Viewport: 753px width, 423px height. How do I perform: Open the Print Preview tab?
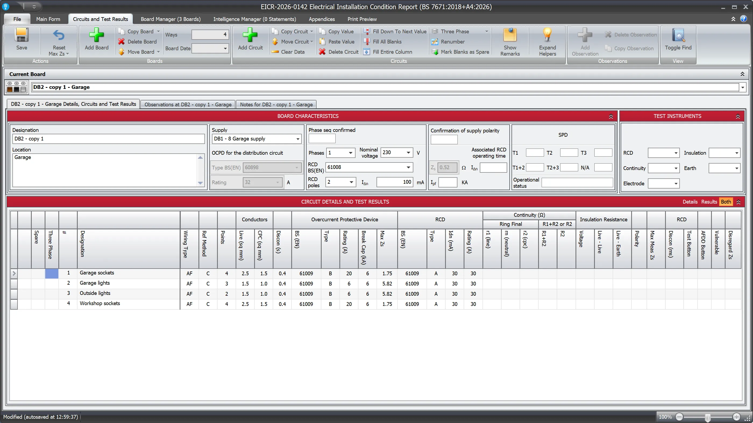[x=362, y=19]
